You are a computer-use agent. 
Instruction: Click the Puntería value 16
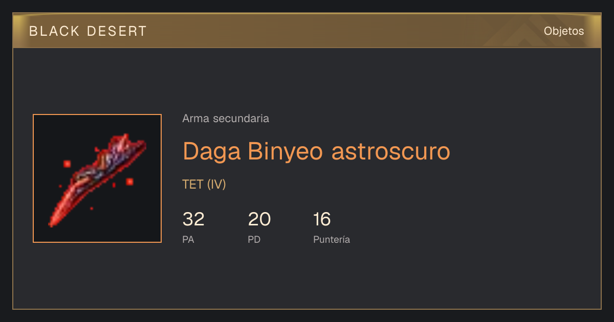(322, 219)
